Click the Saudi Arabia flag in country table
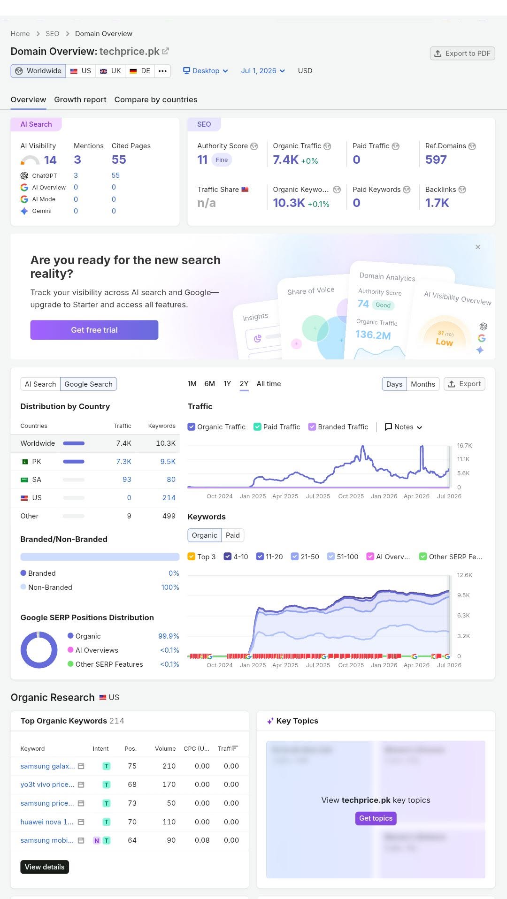 click(24, 480)
